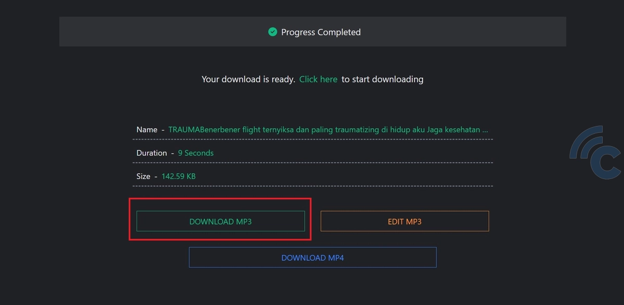Click the ellipsis ending the file name

485,130
